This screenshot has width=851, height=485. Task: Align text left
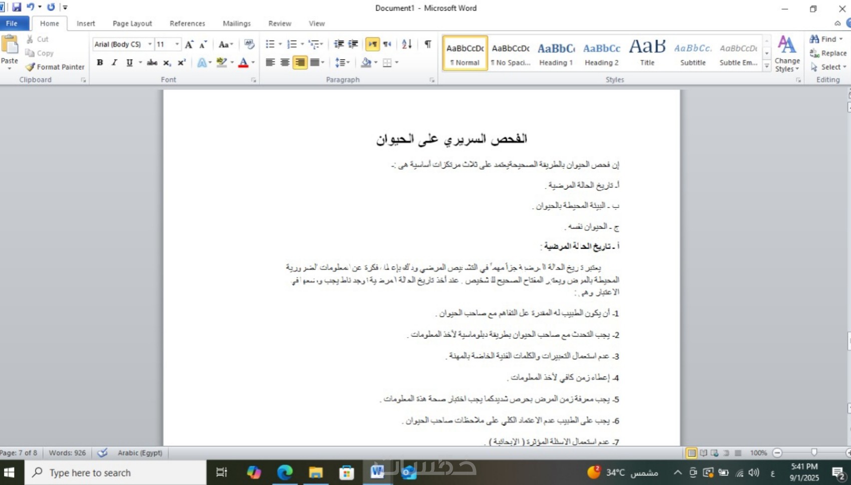pyautogui.click(x=270, y=62)
